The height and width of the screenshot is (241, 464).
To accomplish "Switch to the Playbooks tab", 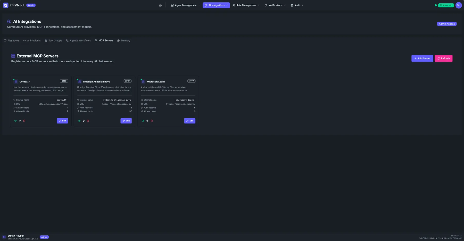I will 12,40.
